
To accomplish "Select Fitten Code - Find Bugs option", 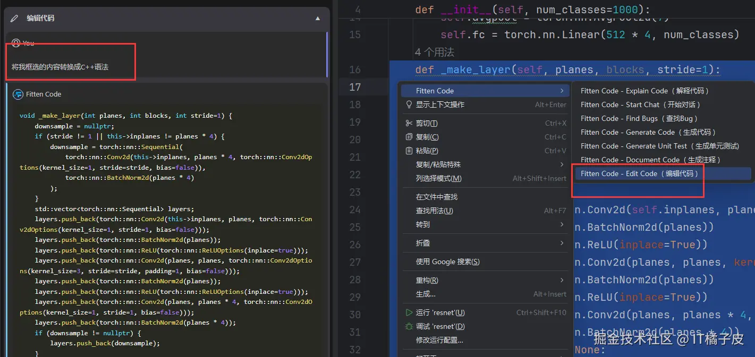I will coord(663,118).
